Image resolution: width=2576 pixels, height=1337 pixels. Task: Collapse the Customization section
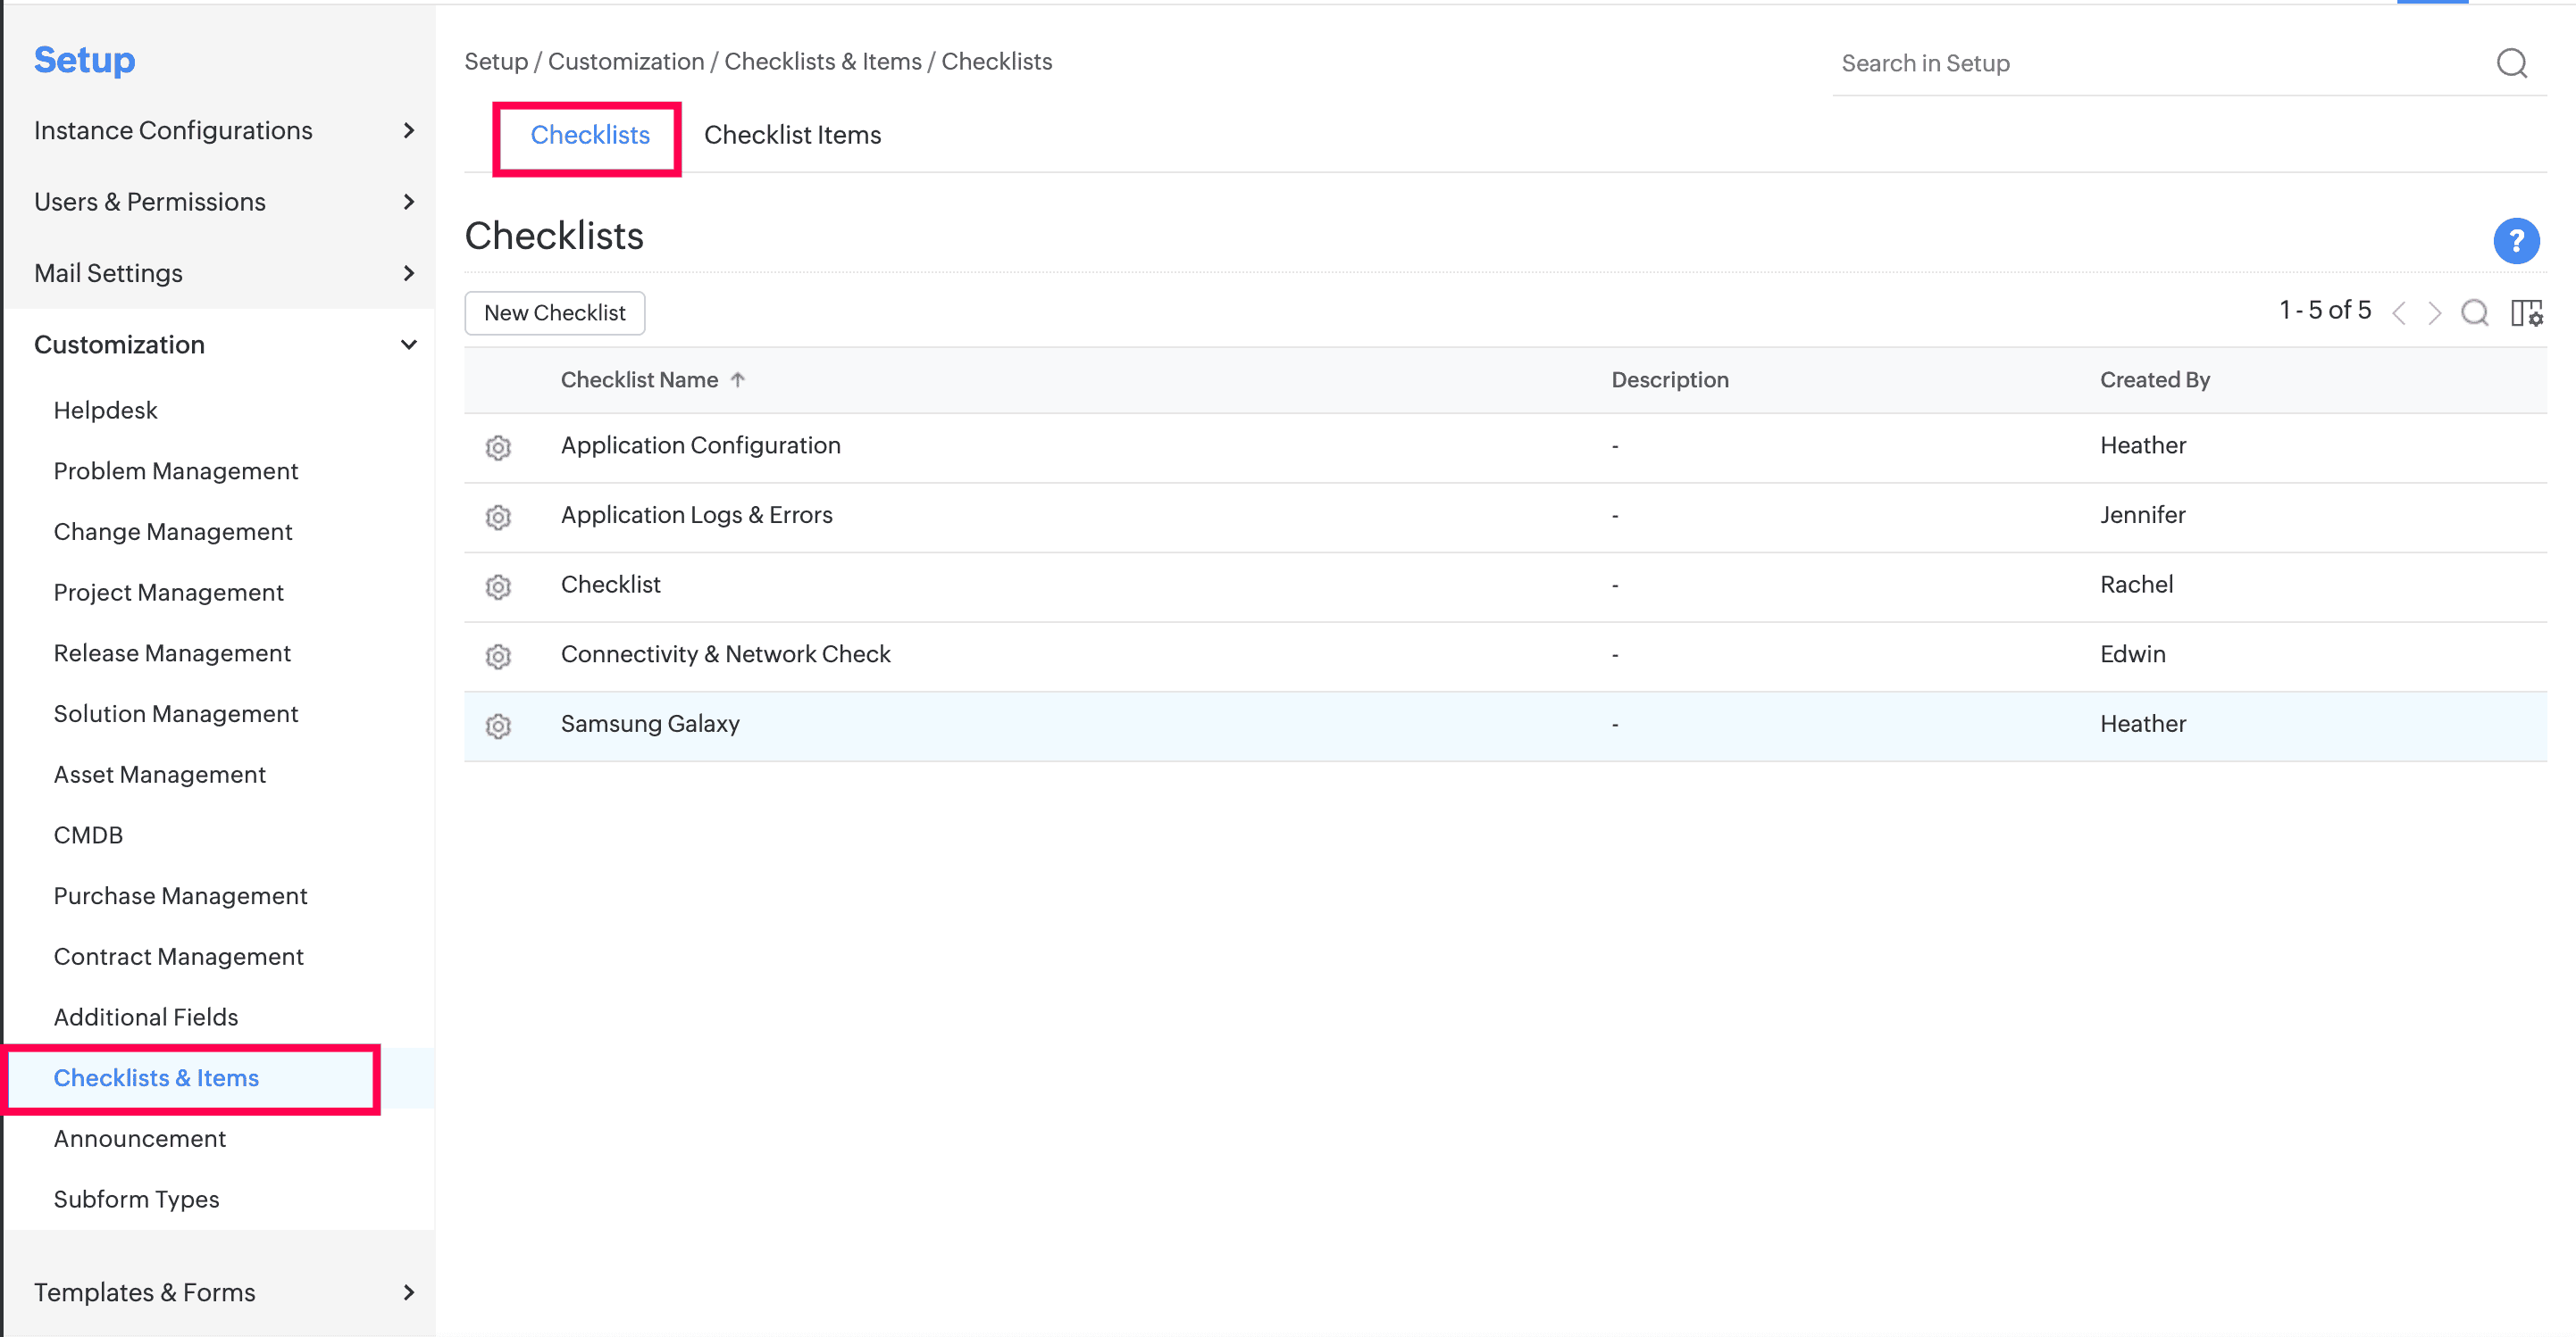point(408,345)
